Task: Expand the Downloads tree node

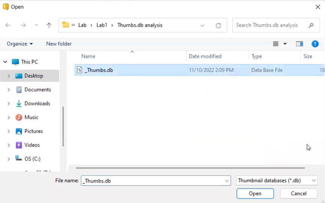Action: click(9, 104)
